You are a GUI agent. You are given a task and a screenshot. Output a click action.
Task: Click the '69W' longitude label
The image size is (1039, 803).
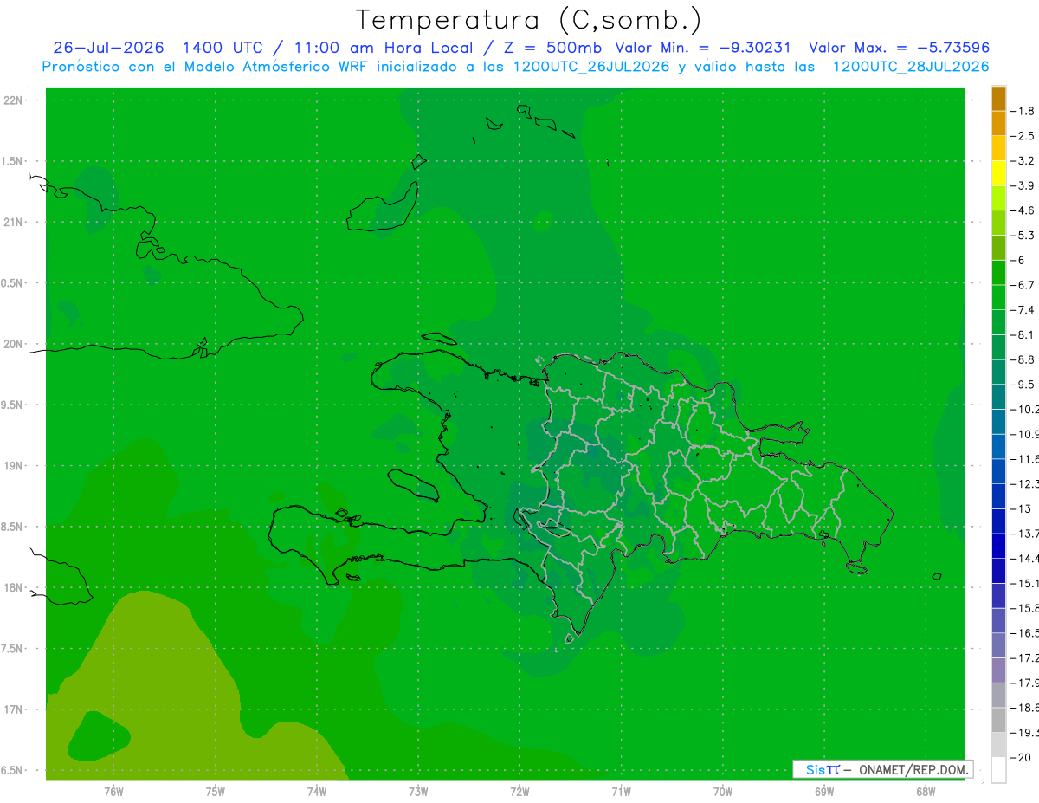[x=823, y=791]
